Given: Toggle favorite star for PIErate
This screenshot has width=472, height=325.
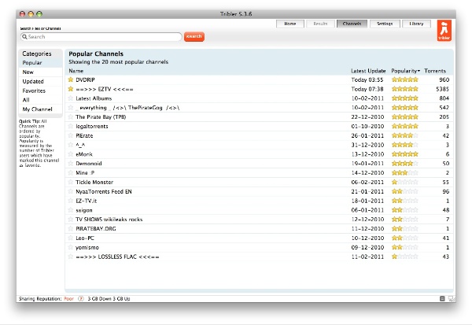Looking at the screenshot, I should click(x=71, y=135).
